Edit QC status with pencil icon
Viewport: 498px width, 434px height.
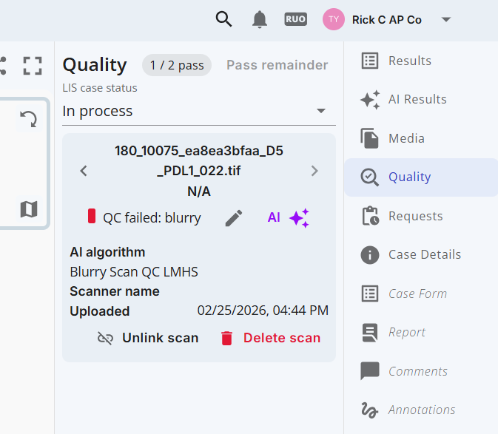pyautogui.click(x=234, y=218)
